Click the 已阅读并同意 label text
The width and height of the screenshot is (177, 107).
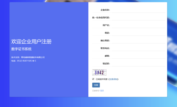tap(102, 79)
